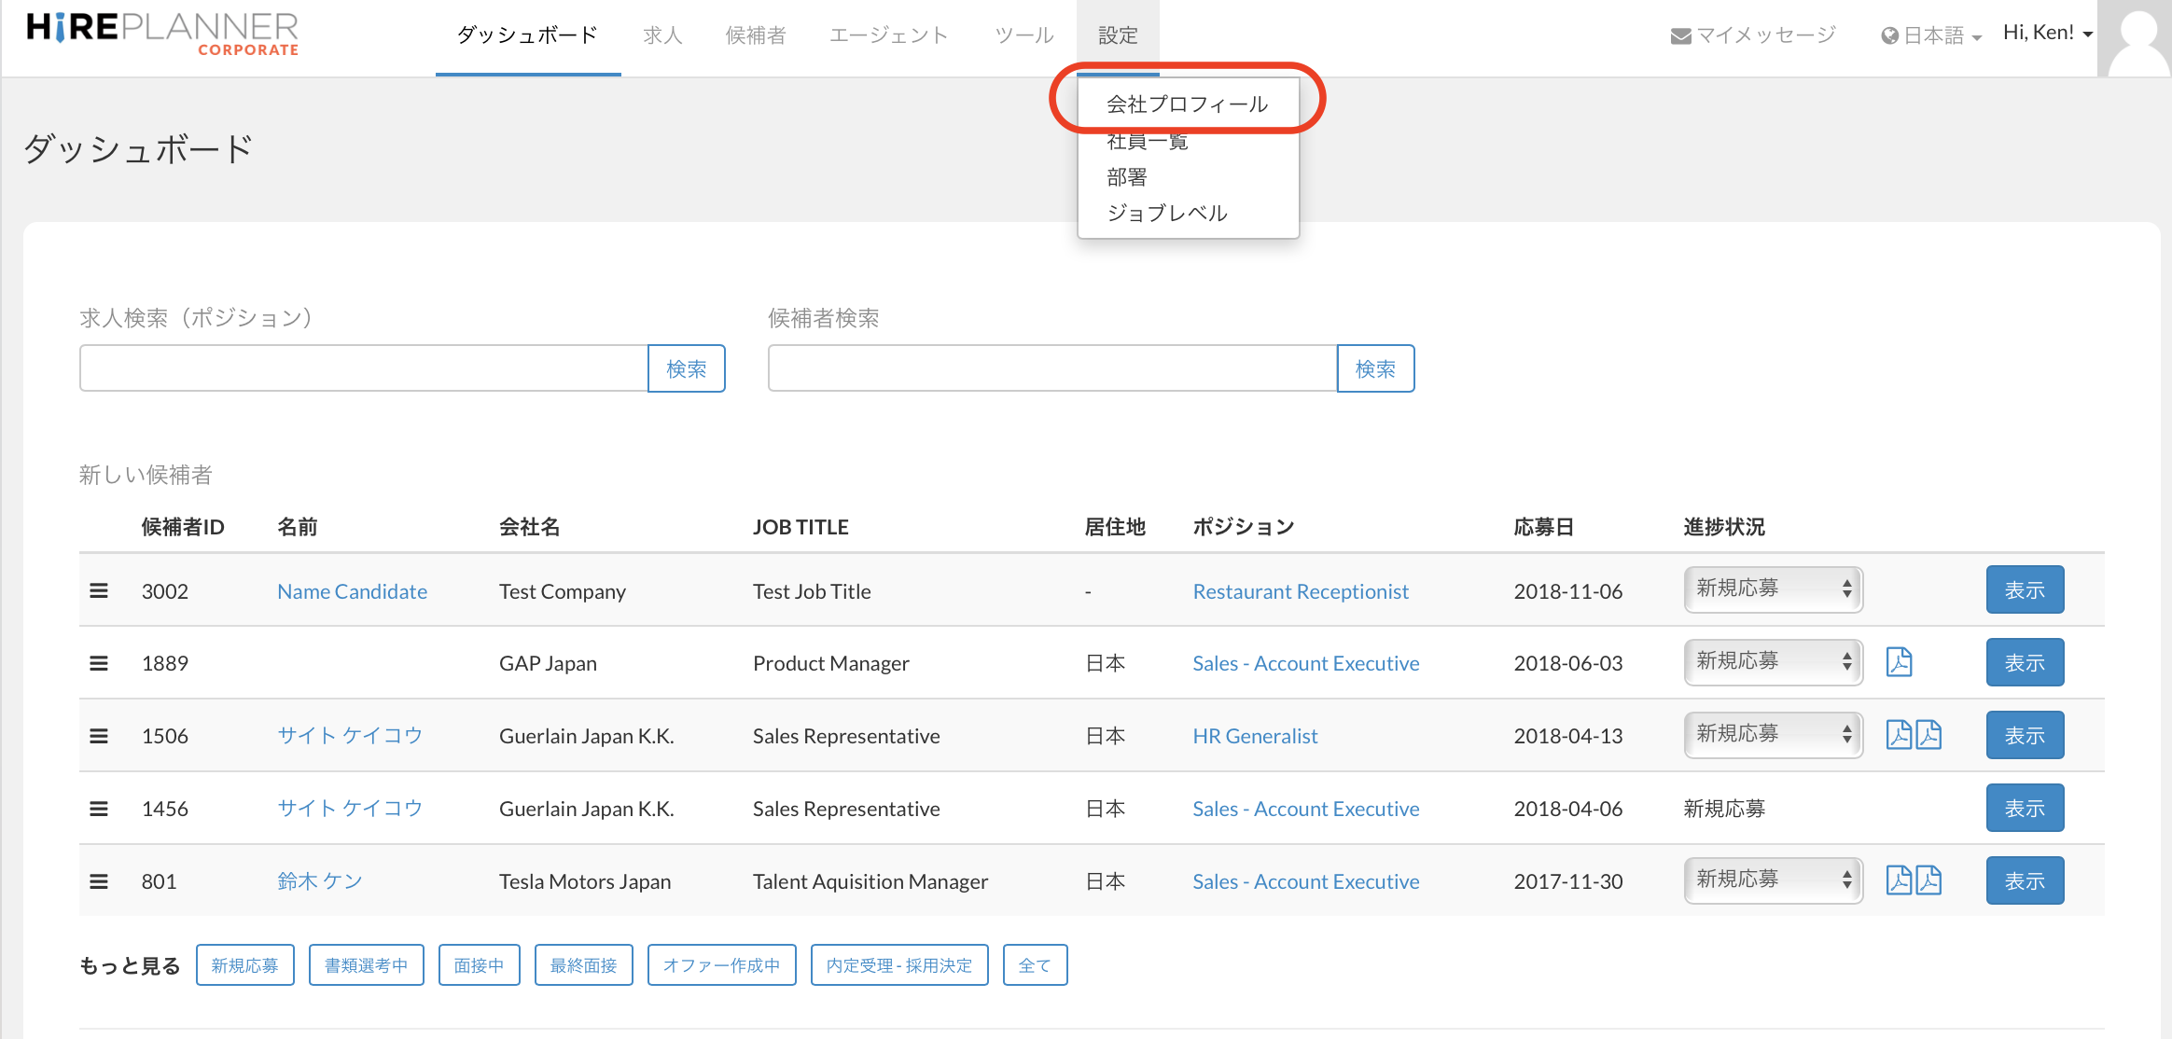
Task: Expand status dropdown for candidate 3002
Action: tap(1773, 589)
